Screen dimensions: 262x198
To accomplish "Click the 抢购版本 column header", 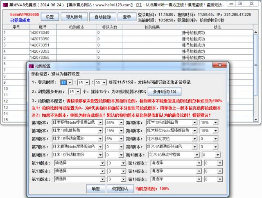I will pos(77,27).
